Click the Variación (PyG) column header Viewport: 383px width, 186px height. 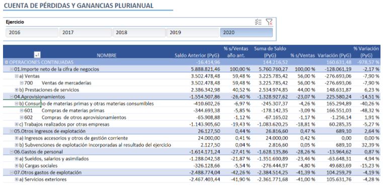coord(334,55)
